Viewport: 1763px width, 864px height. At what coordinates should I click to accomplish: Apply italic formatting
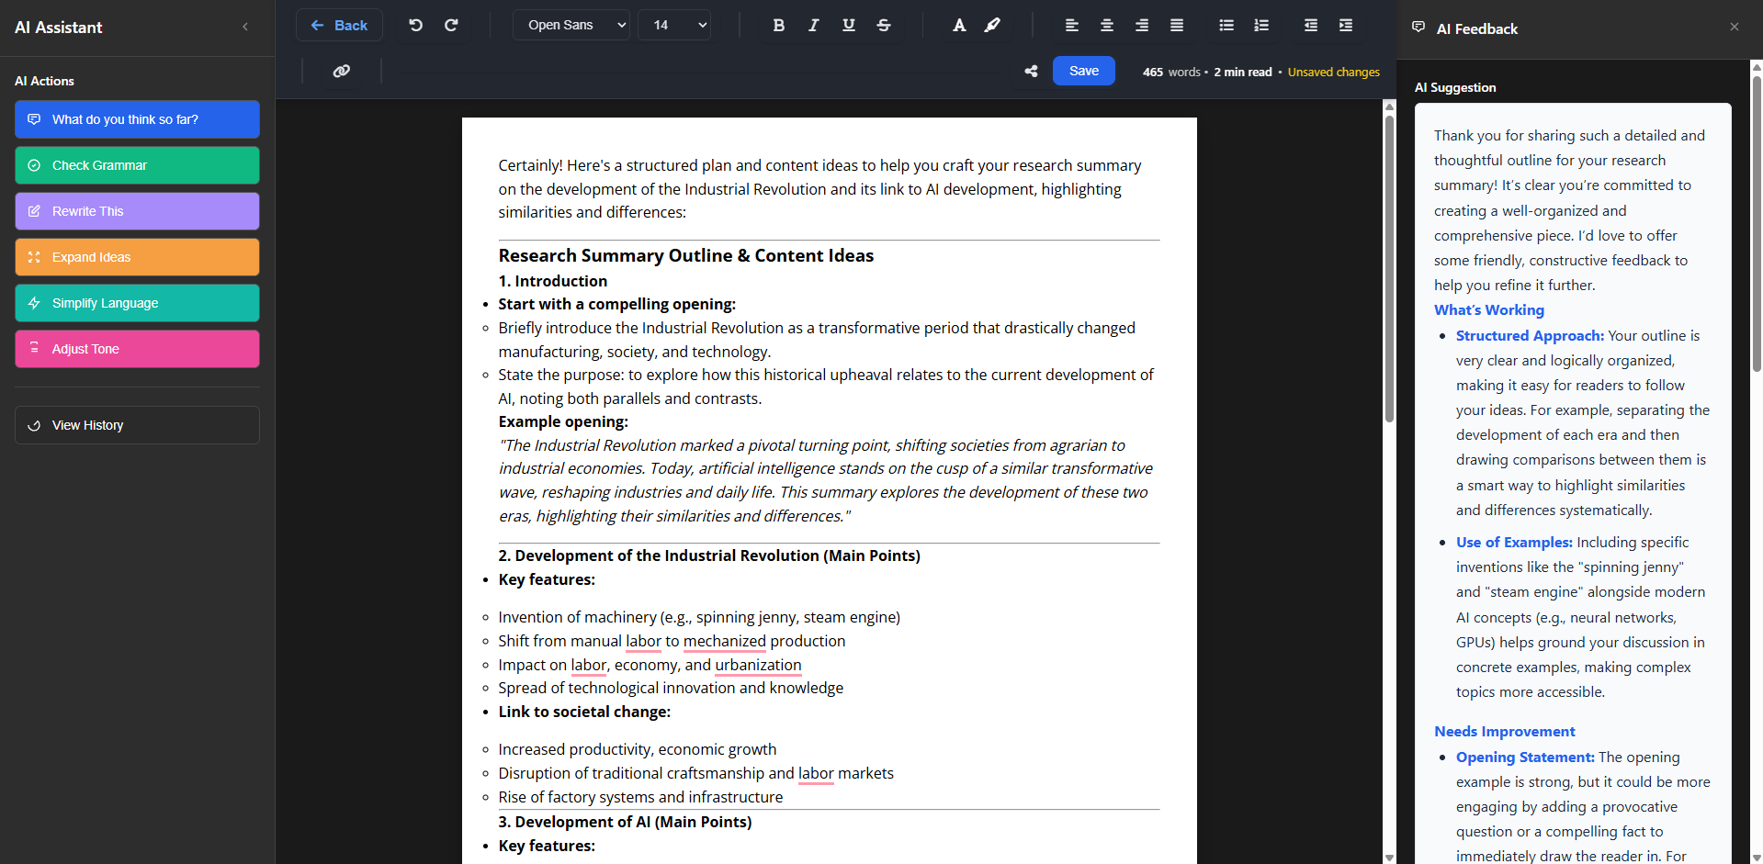[x=812, y=25]
